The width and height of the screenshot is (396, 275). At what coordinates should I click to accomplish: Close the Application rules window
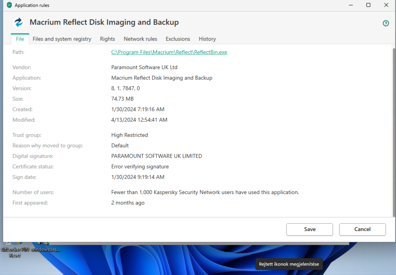(386, 5)
